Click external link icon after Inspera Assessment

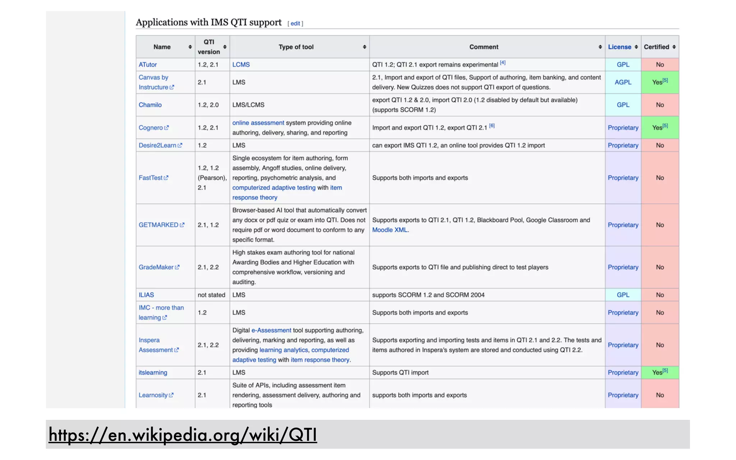coord(176,350)
